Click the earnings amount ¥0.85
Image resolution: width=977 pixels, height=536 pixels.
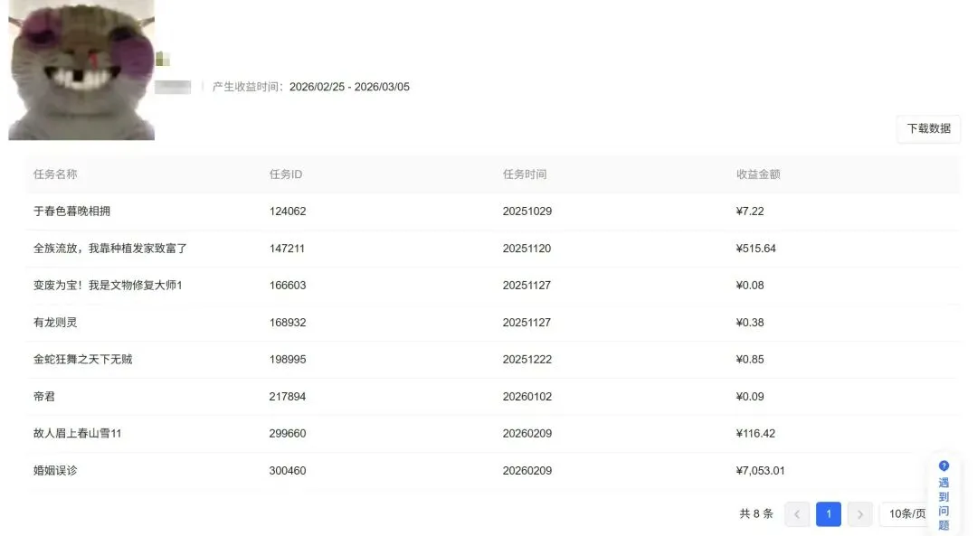coord(750,359)
